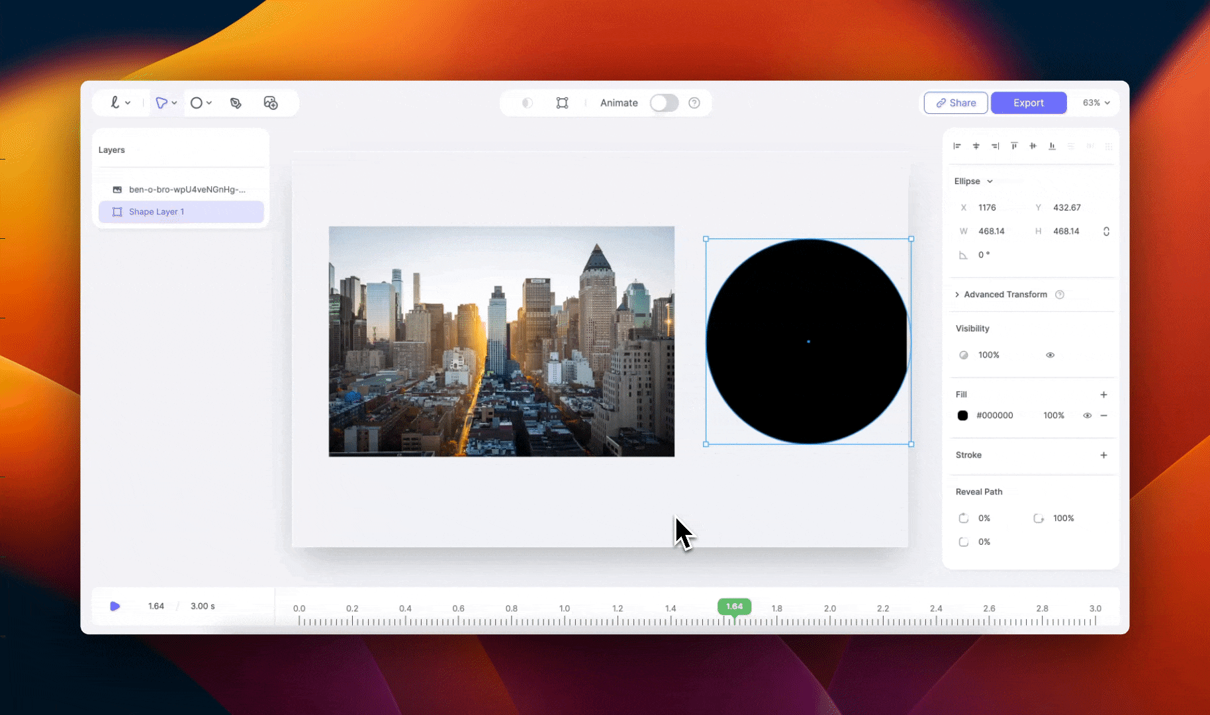
Task: Click the aspect ratio lock icon
Action: pyautogui.click(x=1106, y=231)
